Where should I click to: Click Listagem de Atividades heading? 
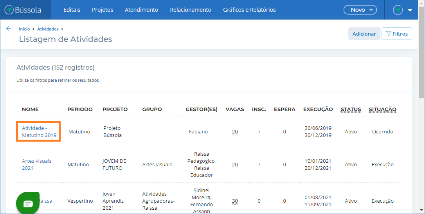click(x=66, y=39)
